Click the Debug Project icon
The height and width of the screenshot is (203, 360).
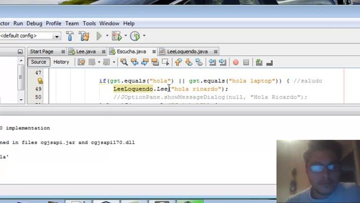click(x=116, y=36)
